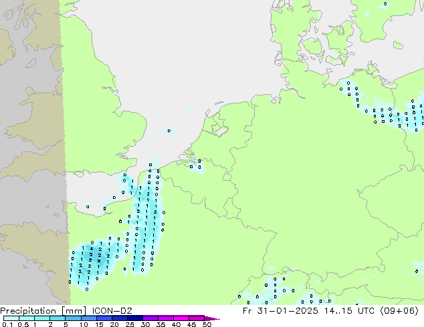Click the 0.1–0.5 mm legend color swatch

11,318
